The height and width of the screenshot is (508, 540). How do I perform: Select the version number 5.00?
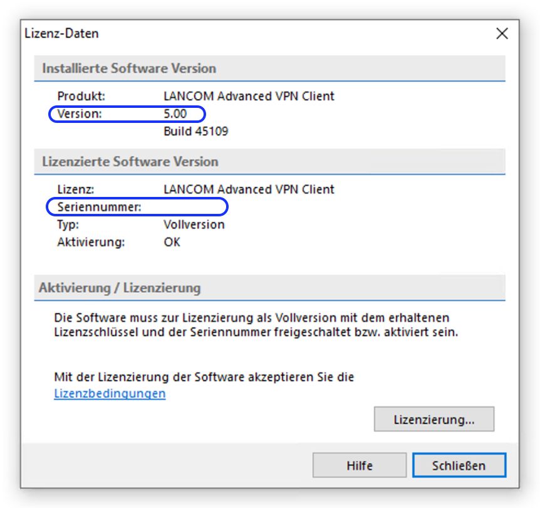click(175, 114)
